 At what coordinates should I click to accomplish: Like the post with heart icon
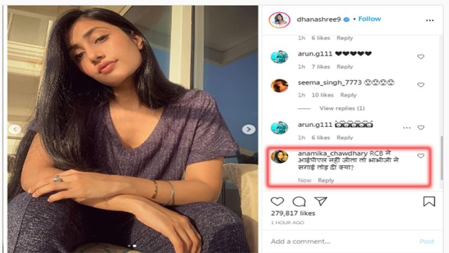coord(277,201)
